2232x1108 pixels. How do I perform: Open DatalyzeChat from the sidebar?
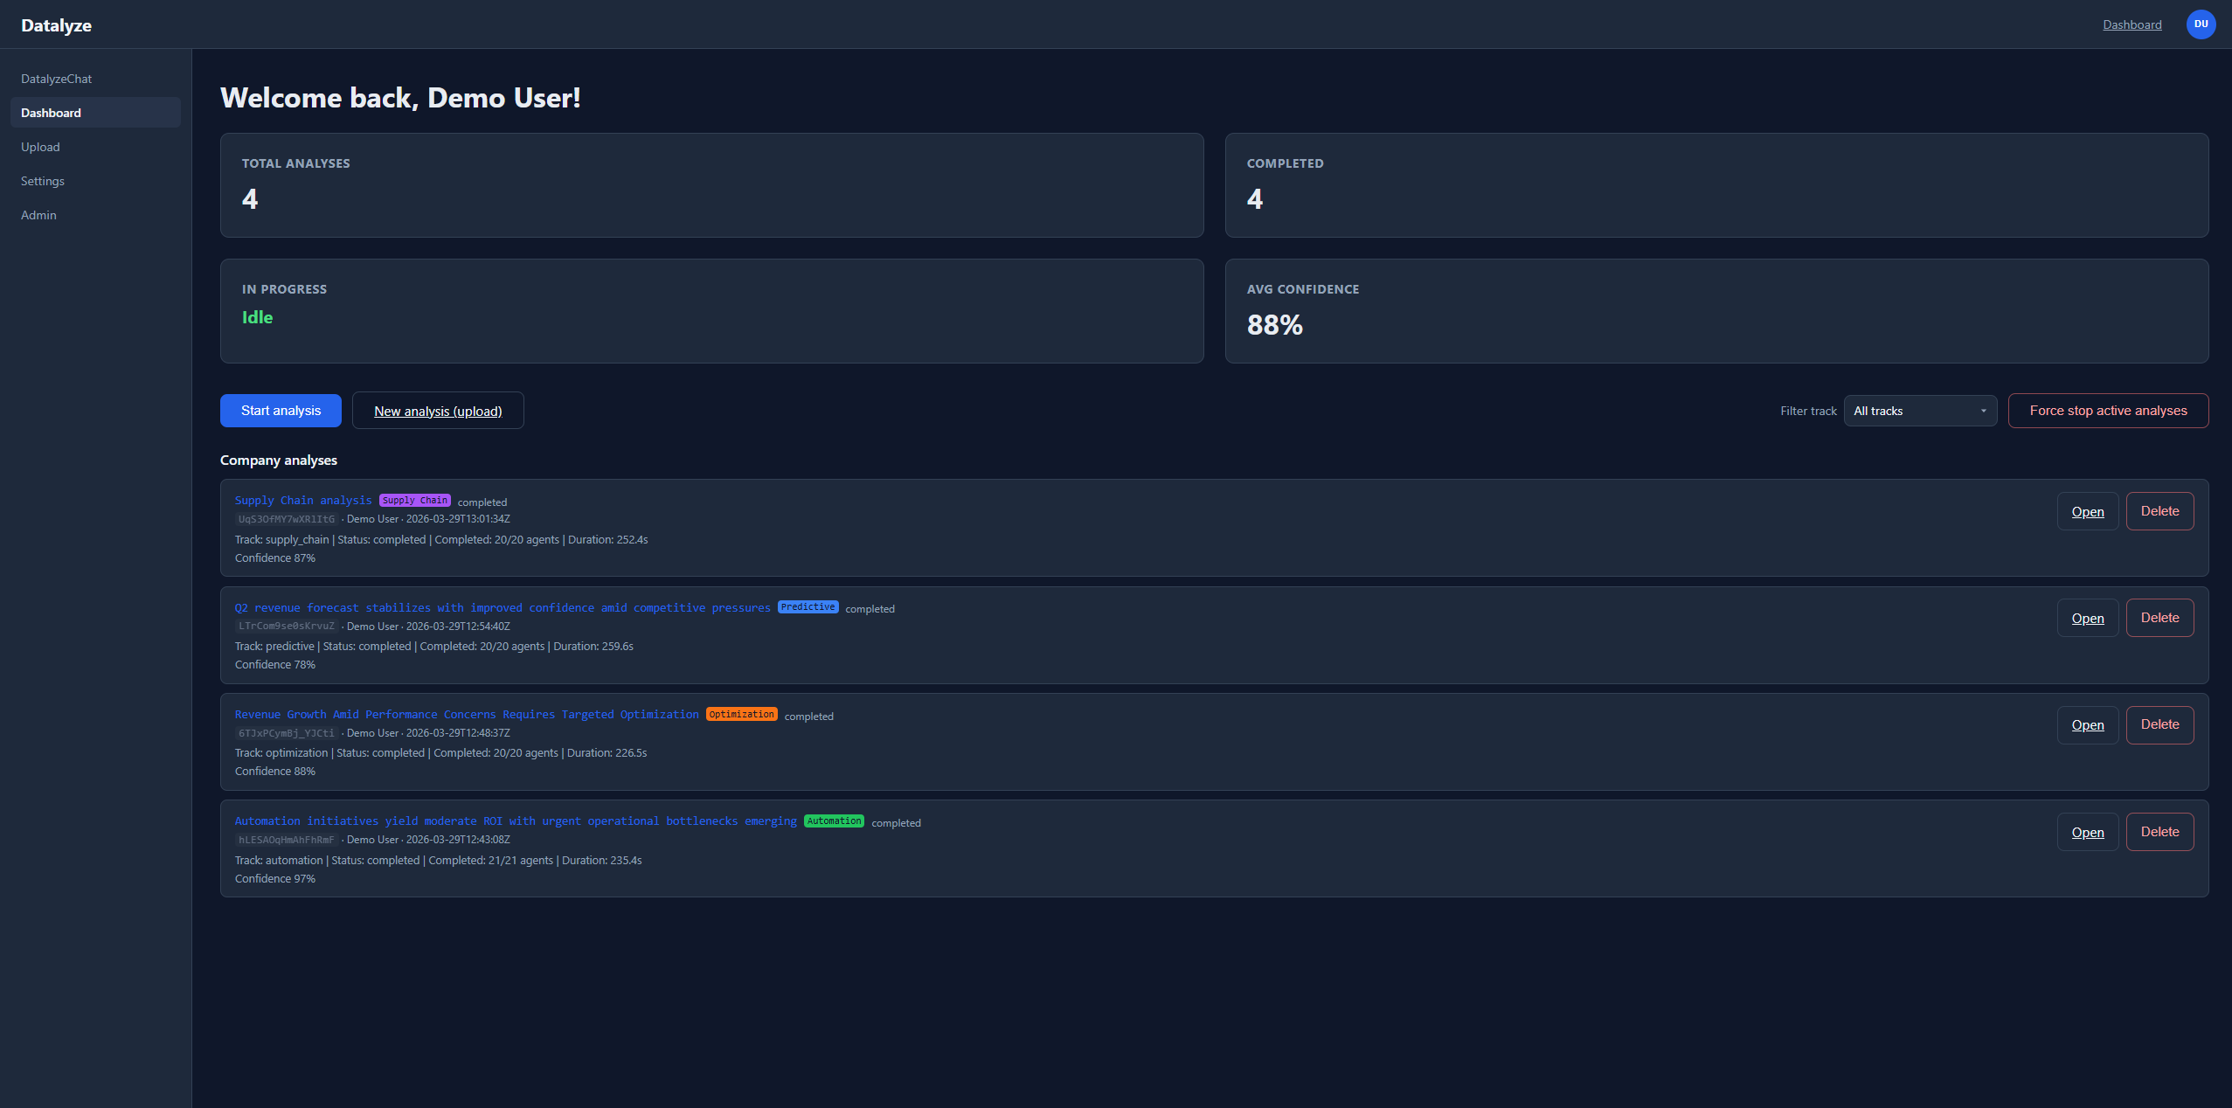click(x=56, y=79)
